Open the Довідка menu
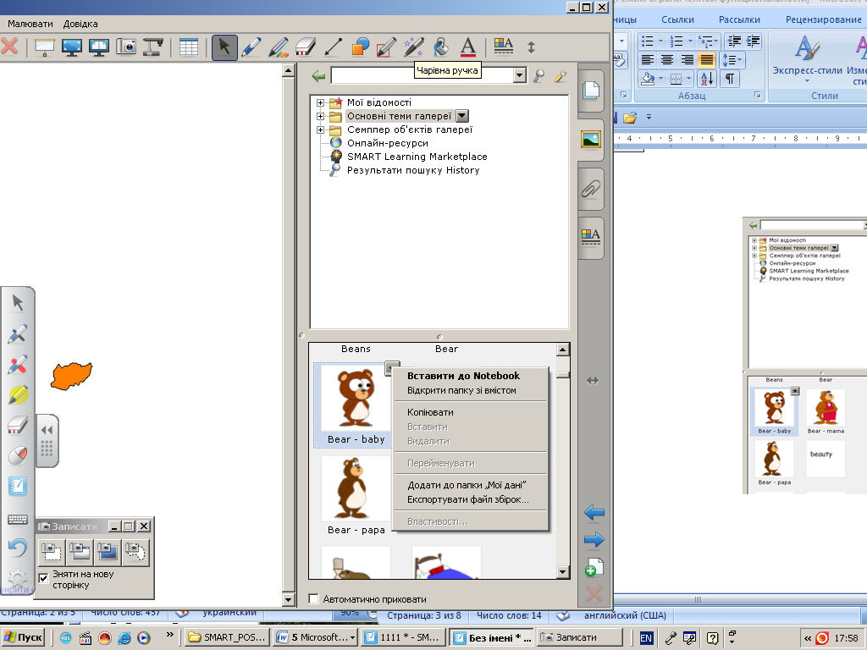The width and height of the screenshot is (867, 650). [x=80, y=24]
